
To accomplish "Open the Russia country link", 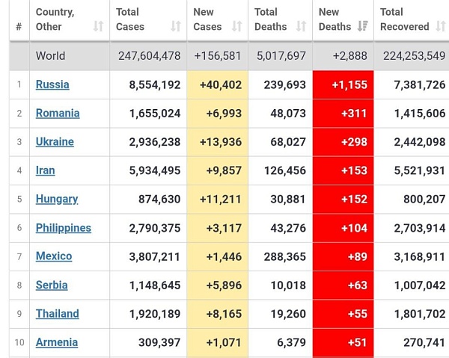I will tap(52, 84).
